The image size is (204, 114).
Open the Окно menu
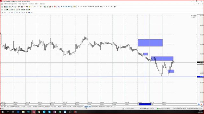tap(37, 4)
